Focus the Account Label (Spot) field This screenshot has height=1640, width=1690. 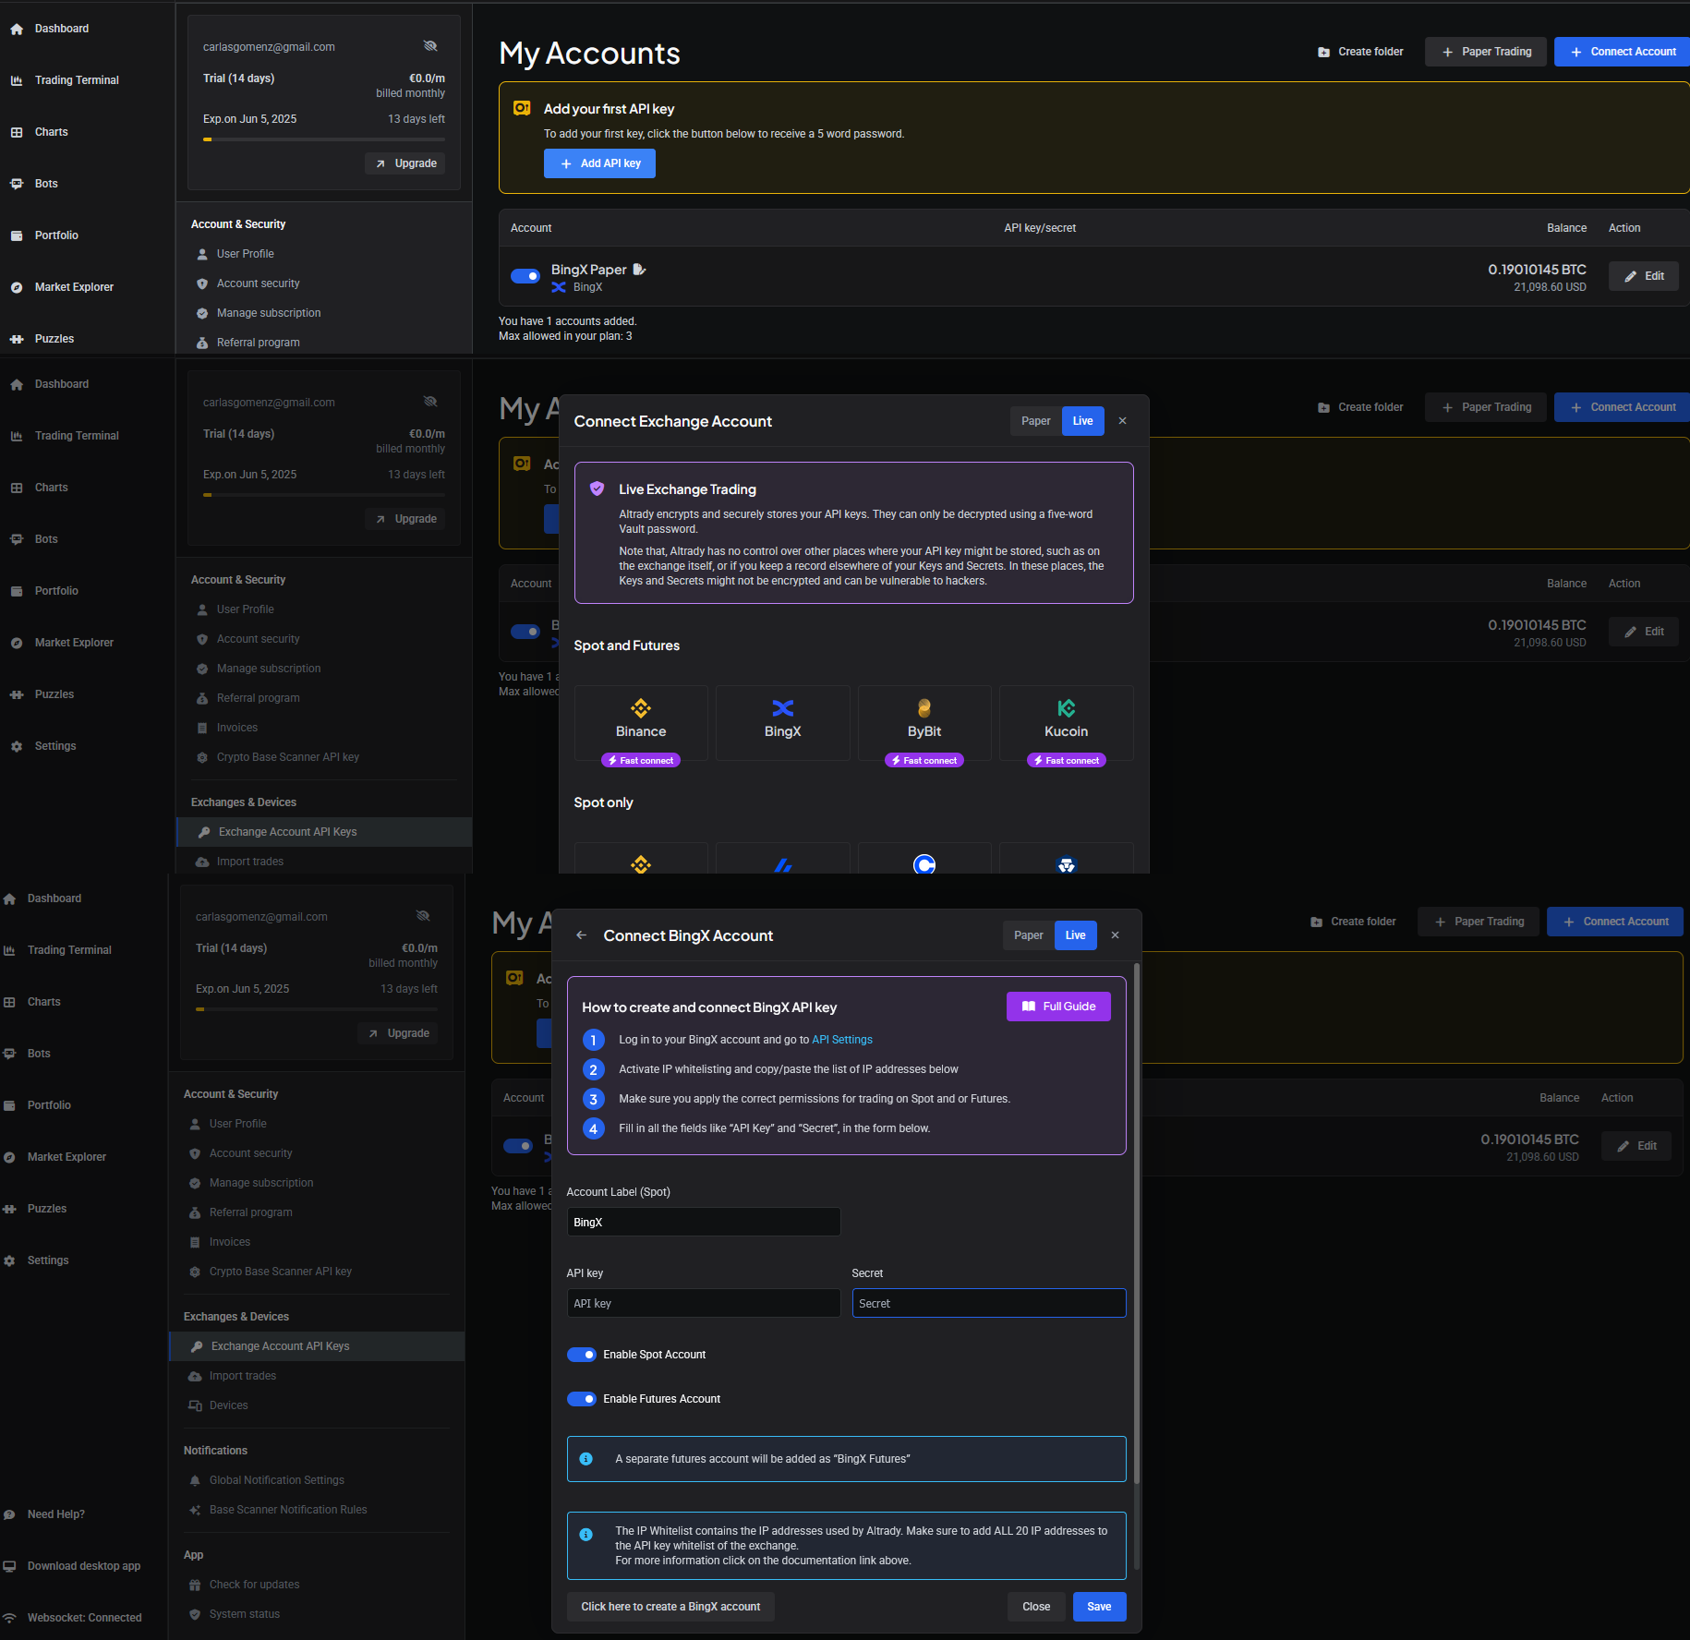click(704, 1223)
